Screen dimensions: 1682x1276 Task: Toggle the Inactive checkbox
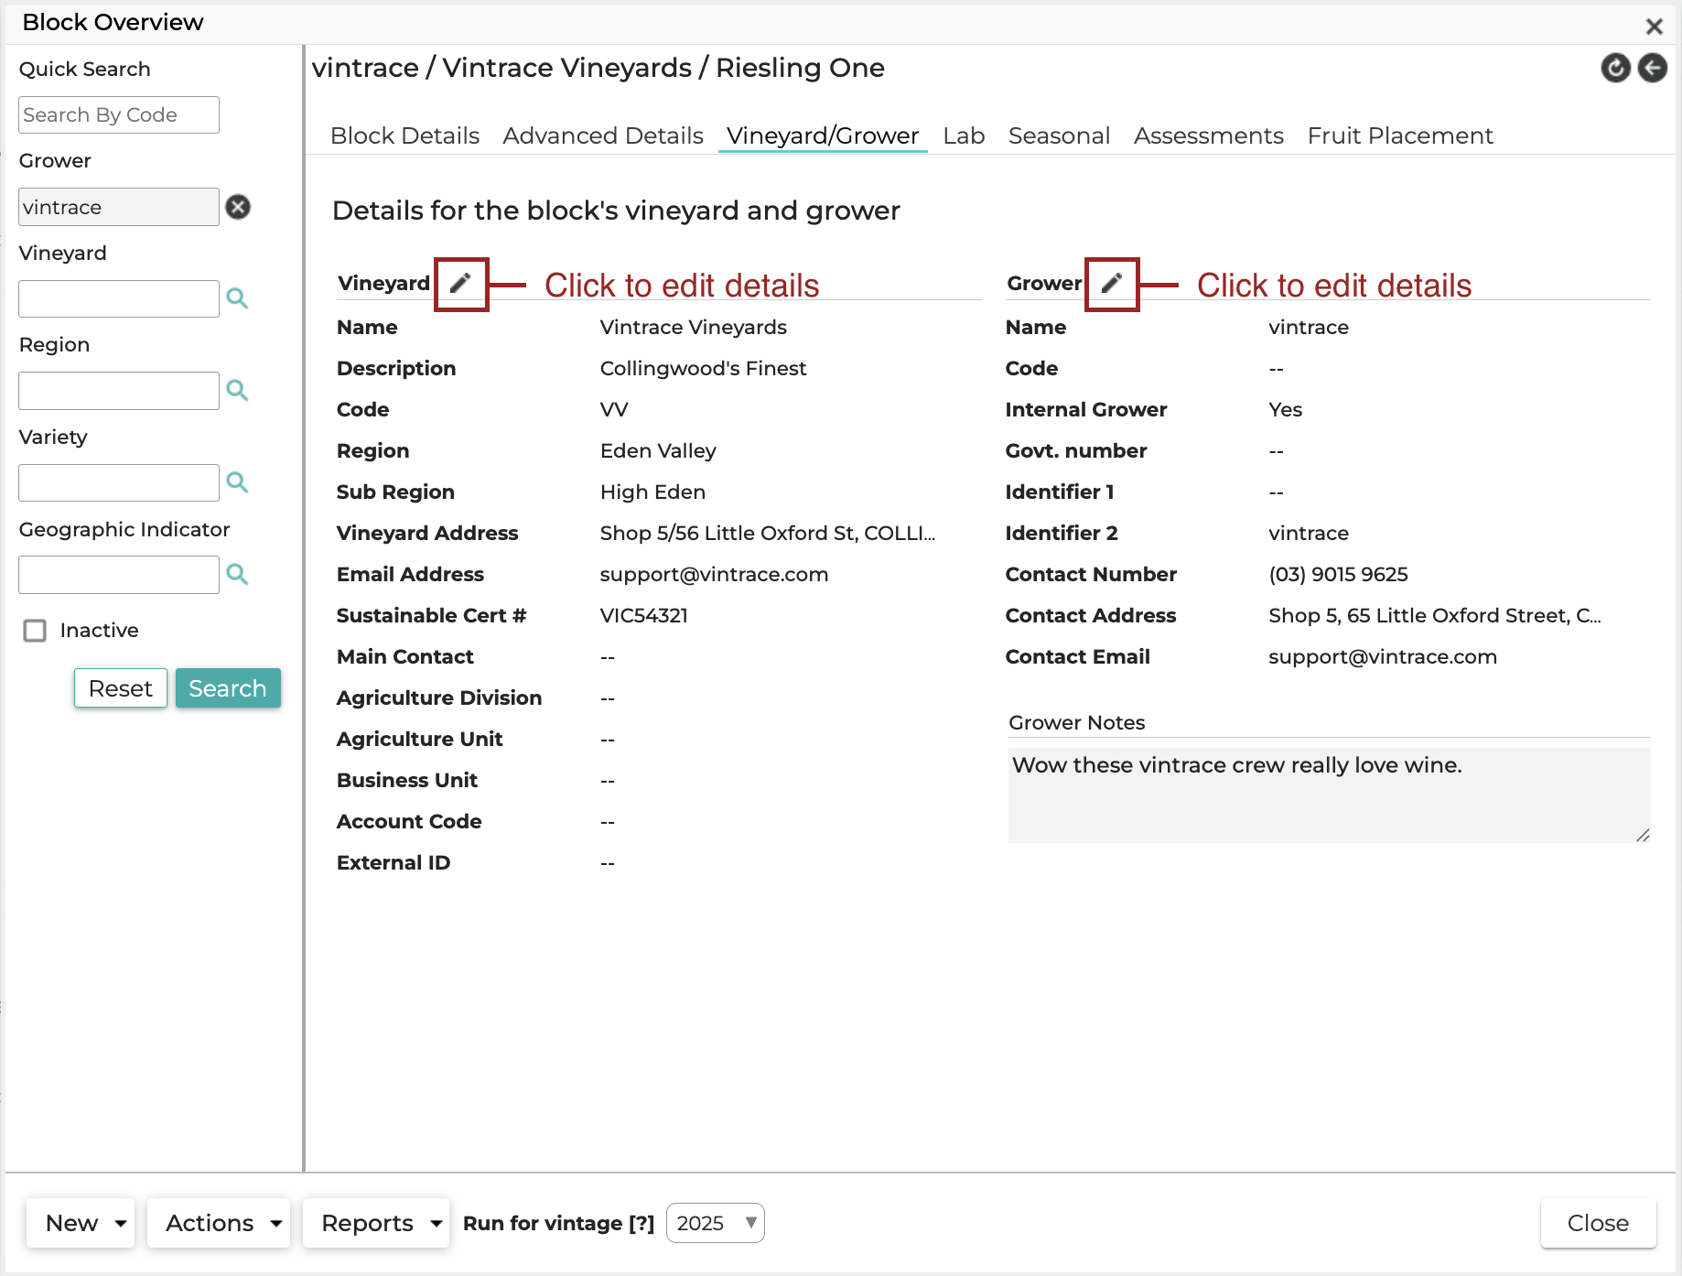(x=35, y=631)
